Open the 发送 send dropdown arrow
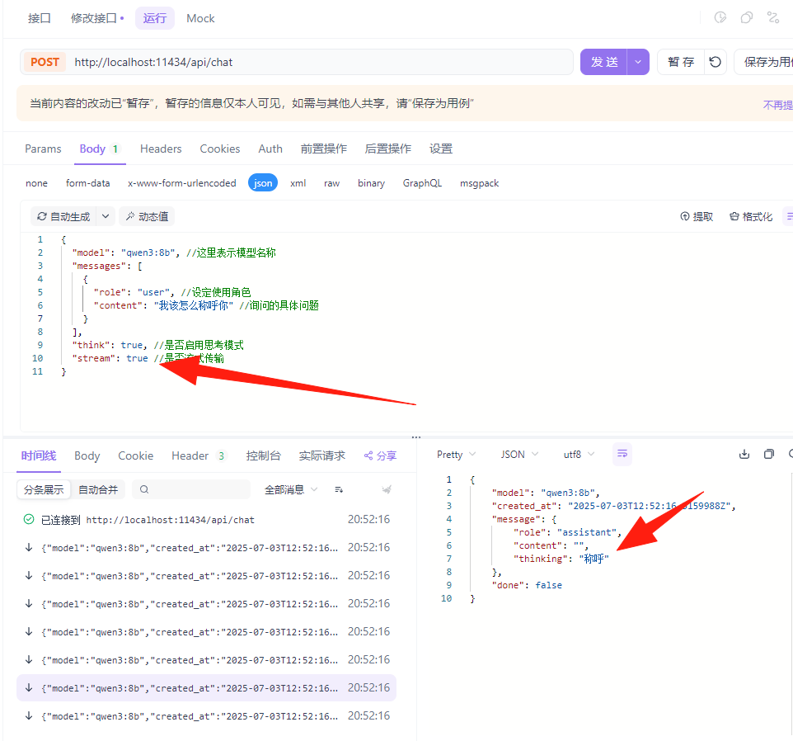This screenshot has height=741, width=793. click(x=638, y=62)
